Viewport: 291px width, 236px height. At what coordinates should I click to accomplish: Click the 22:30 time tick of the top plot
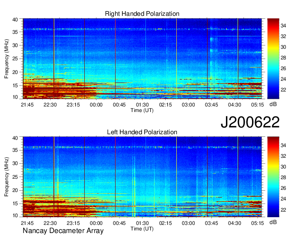click(50, 105)
